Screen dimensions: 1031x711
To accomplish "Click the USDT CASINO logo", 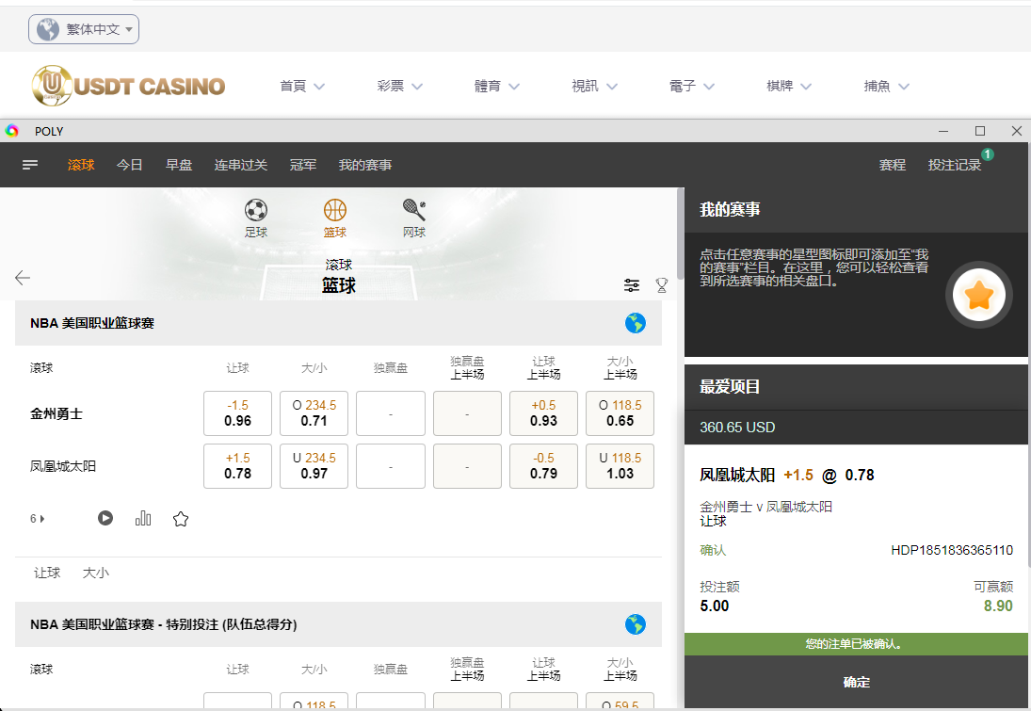I will point(128,86).
